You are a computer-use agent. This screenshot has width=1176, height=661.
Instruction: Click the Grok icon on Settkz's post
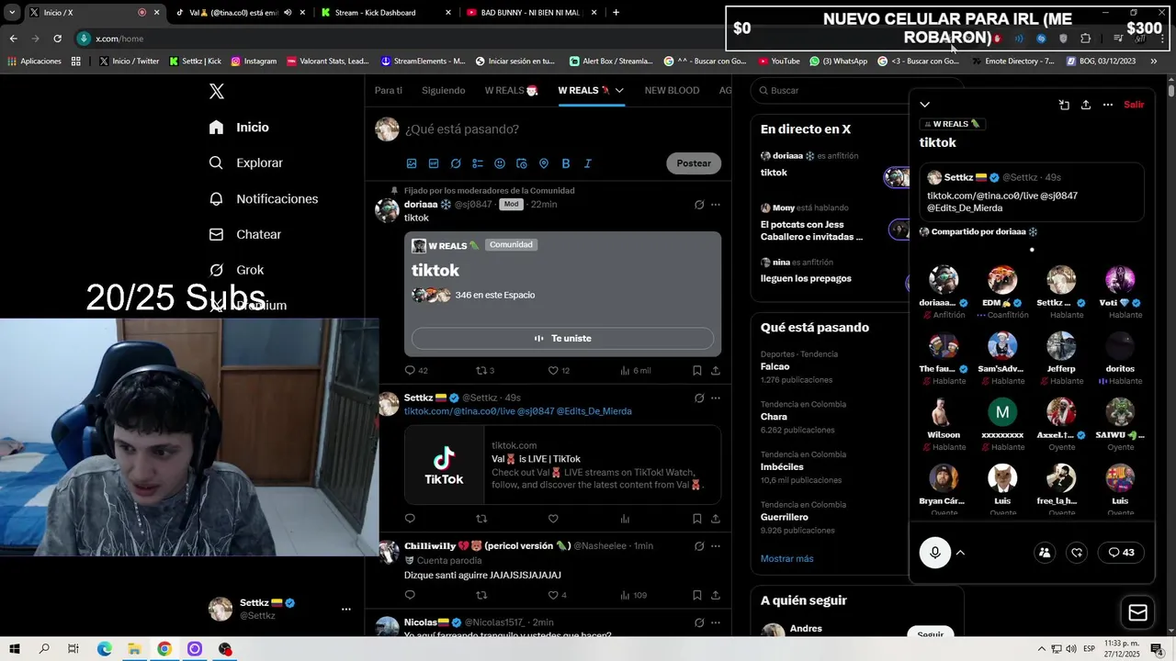pos(699,398)
